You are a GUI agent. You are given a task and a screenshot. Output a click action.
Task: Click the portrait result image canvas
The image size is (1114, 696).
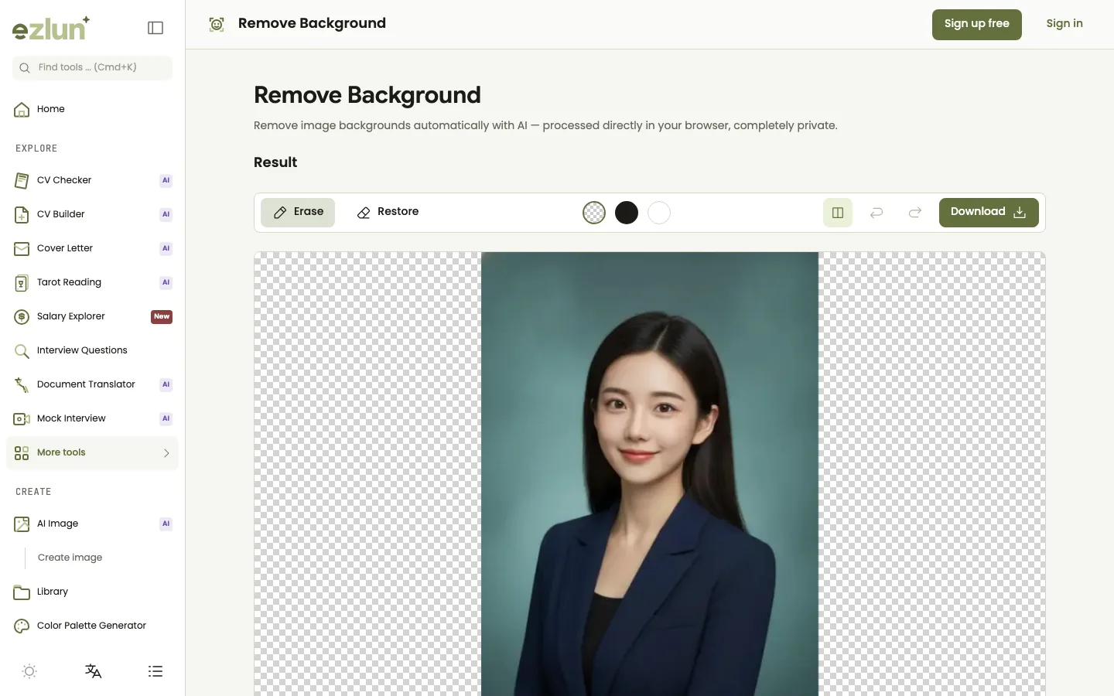(x=650, y=474)
